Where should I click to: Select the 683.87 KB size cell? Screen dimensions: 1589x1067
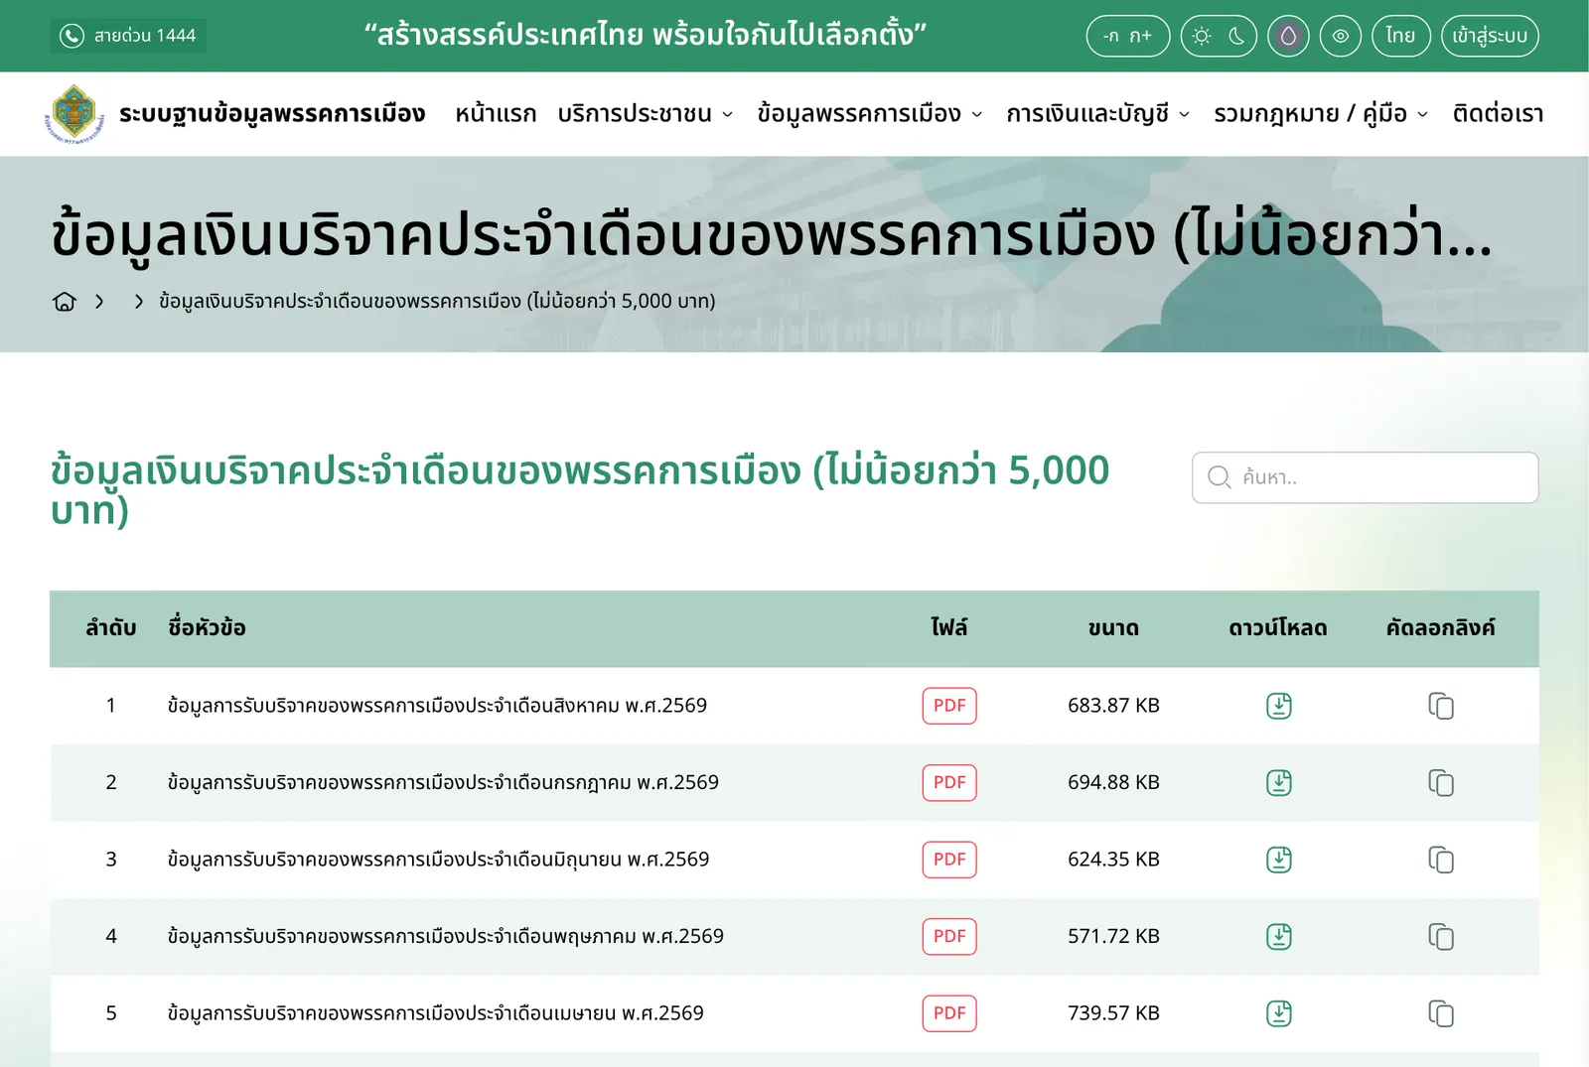1113,706
